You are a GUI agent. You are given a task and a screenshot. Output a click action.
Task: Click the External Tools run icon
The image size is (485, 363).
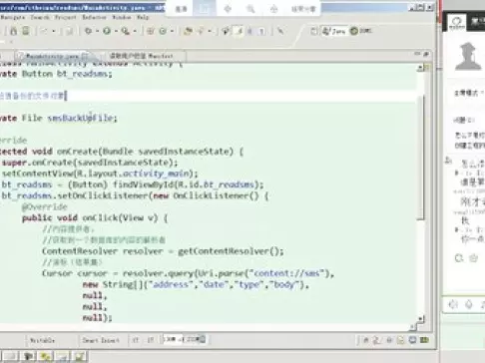pyautogui.click(x=125, y=31)
